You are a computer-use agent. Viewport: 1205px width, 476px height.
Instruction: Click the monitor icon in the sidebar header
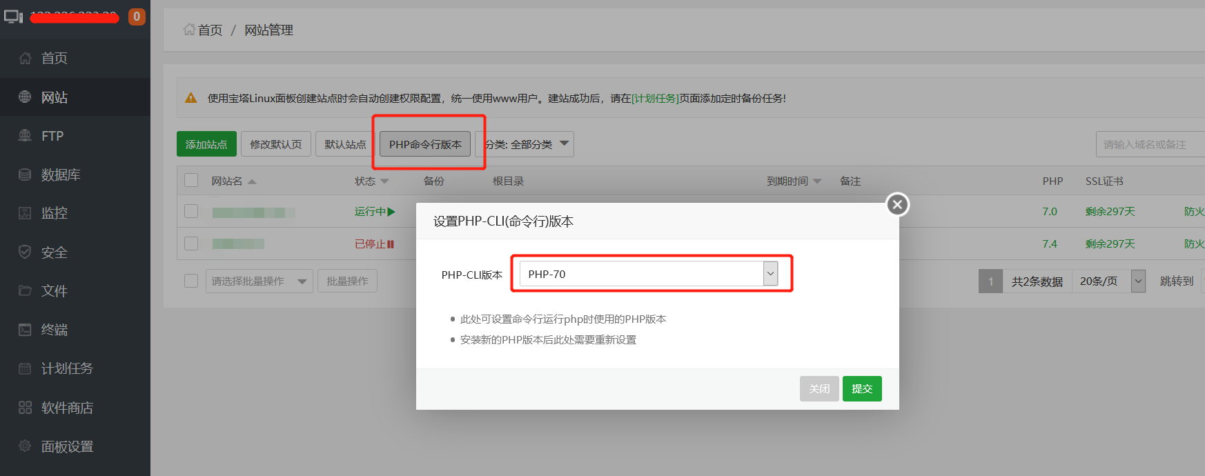(x=13, y=17)
